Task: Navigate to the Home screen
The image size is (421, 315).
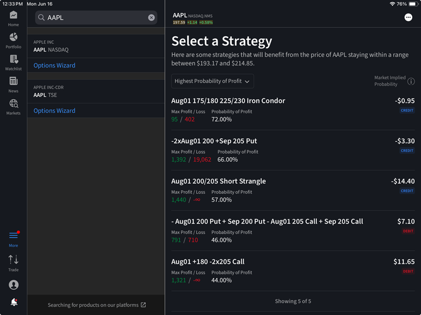Action: (x=13, y=19)
